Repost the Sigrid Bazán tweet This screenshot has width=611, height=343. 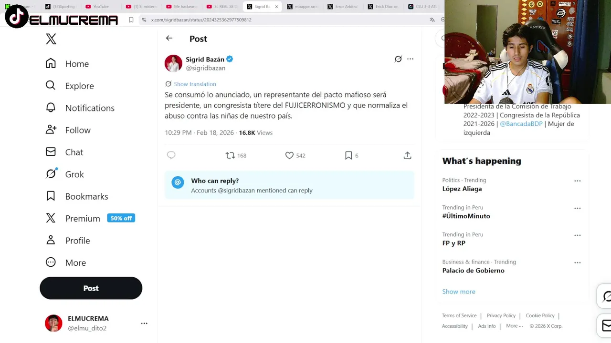pyautogui.click(x=231, y=155)
